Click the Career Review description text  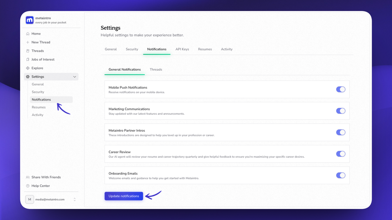206,157
